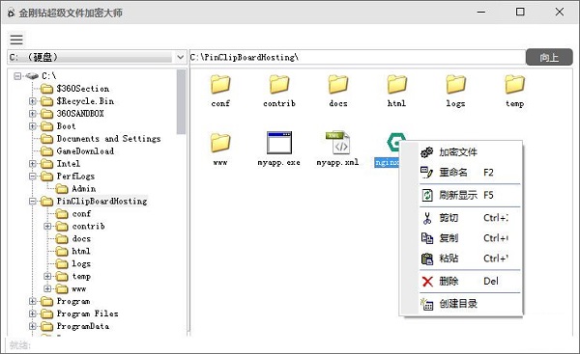
Task: Choose 剪切 from the context menu
Action: [470, 218]
